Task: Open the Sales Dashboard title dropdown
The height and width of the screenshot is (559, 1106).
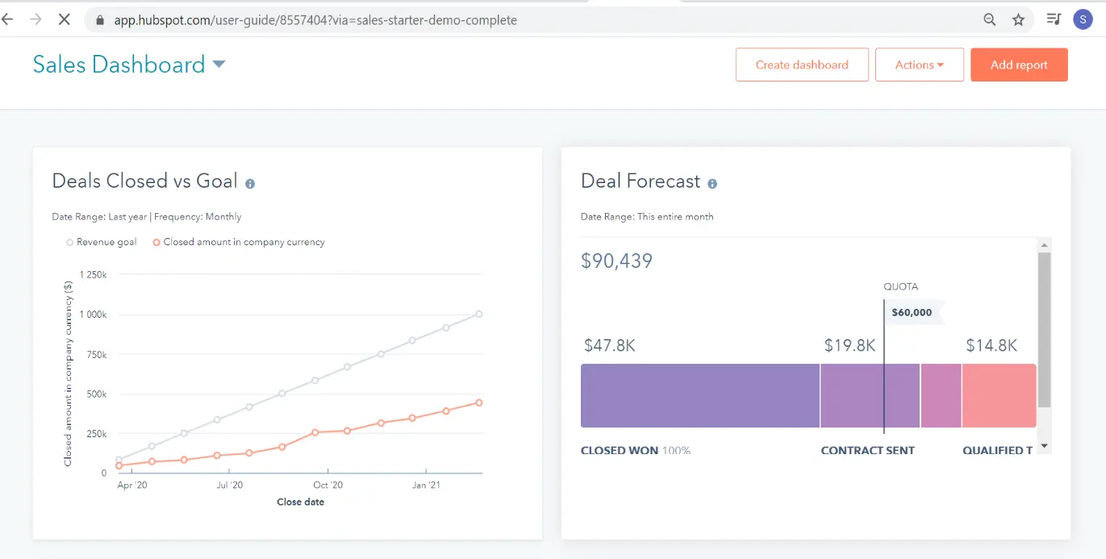Action: [x=219, y=63]
